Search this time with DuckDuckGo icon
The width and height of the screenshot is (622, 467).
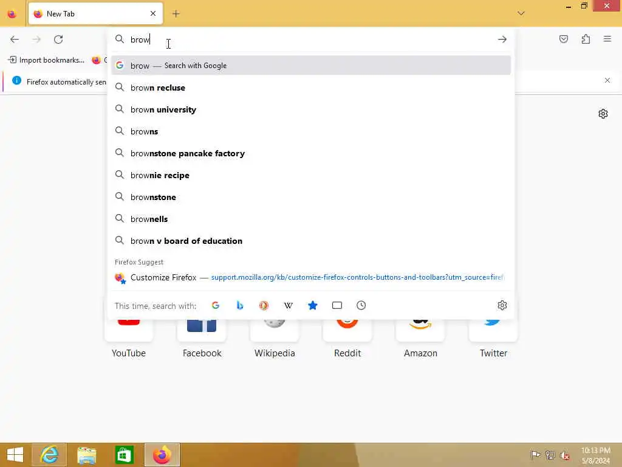(264, 305)
